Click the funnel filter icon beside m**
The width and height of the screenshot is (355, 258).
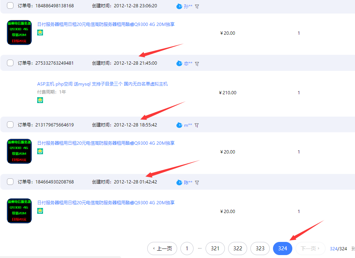[x=196, y=125]
